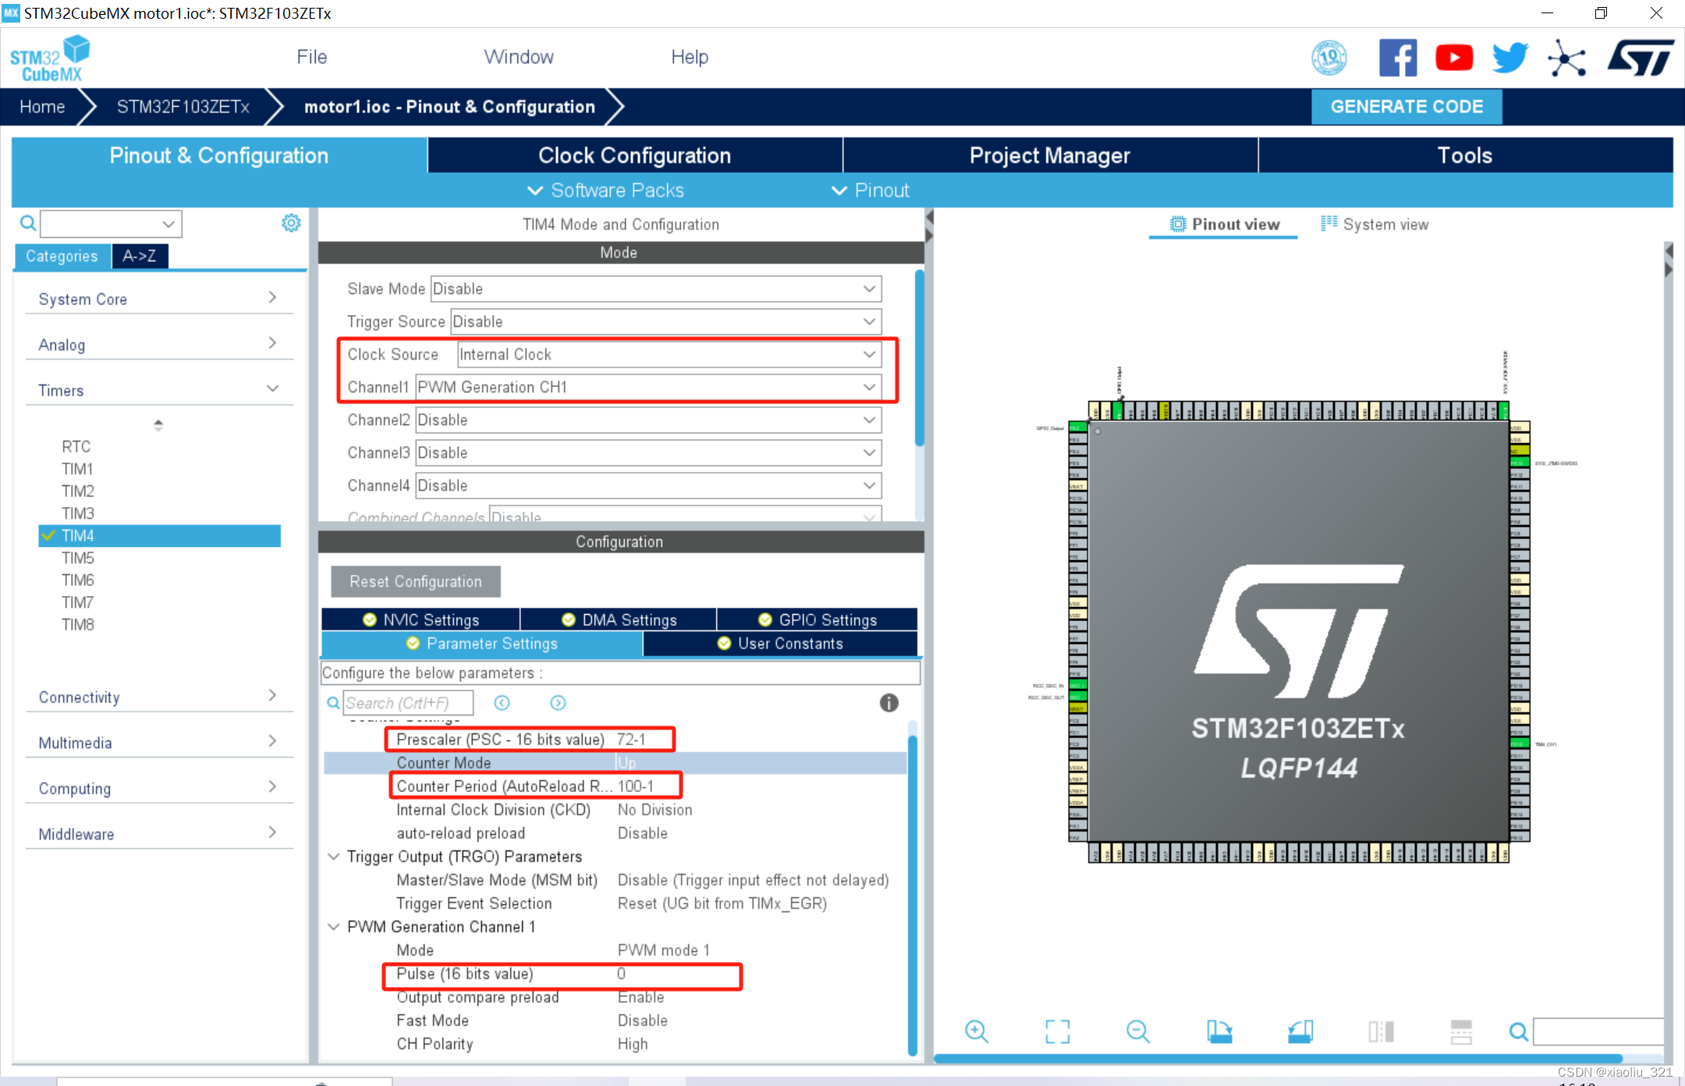
Task: Click the Search Ctrl+F parameter field
Action: click(408, 702)
